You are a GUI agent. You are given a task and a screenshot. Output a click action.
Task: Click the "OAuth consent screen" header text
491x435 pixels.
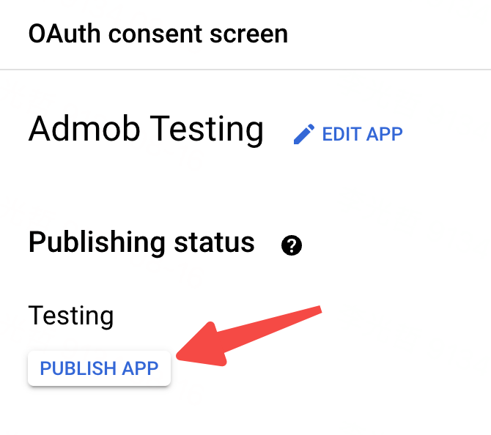click(x=158, y=34)
